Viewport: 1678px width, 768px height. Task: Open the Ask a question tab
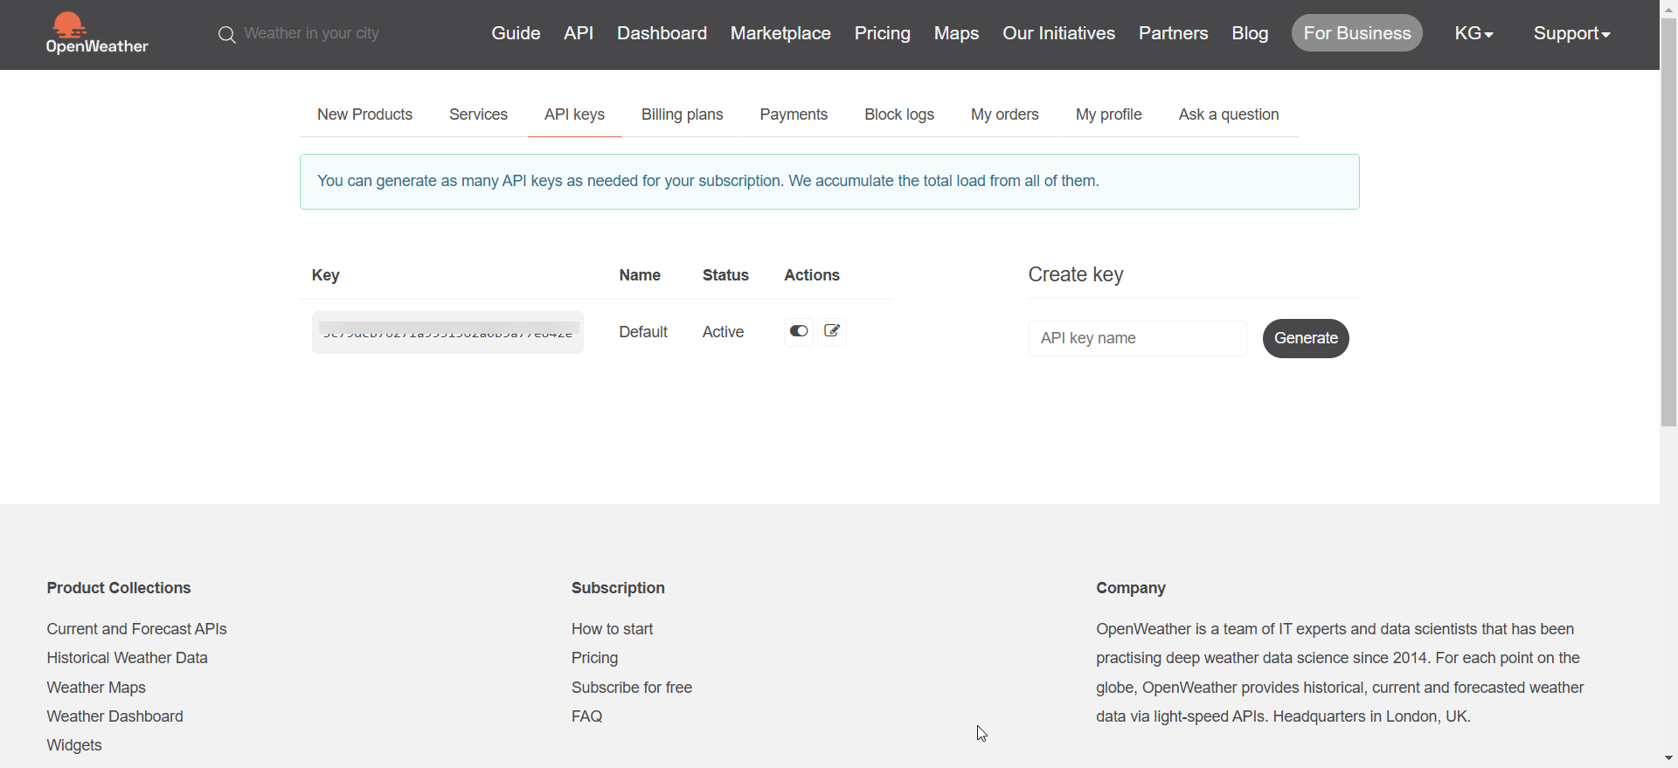click(1228, 114)
